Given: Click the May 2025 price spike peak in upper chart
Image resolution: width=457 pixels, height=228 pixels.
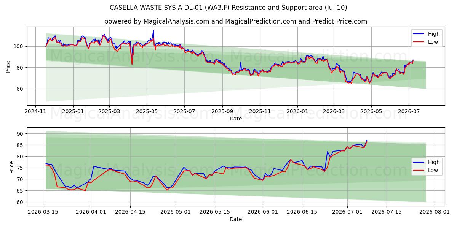Looking at the screenshot, I should [x=153, y=30].
